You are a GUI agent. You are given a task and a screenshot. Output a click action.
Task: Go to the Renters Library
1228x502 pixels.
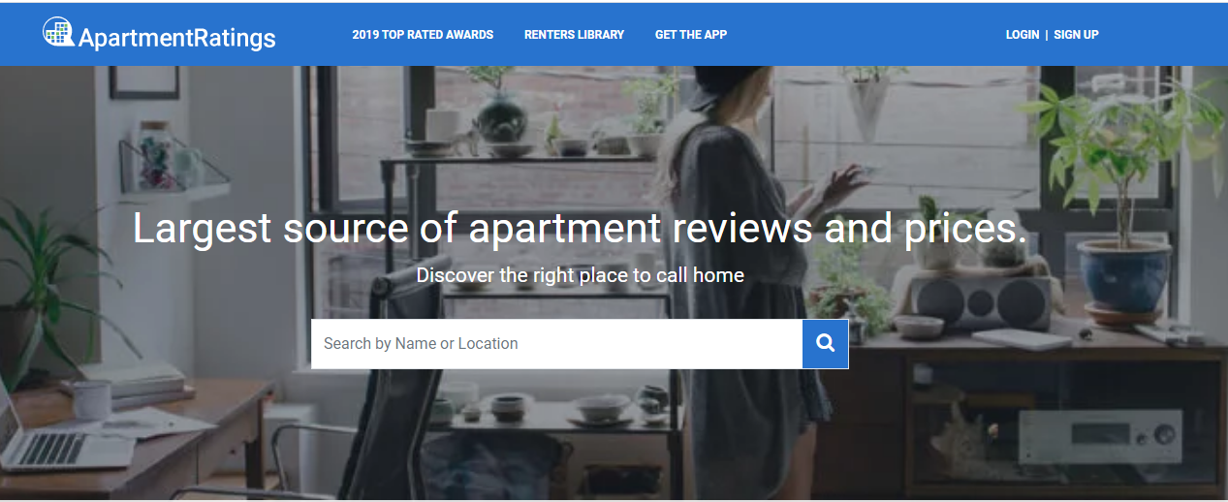[x=574, y=35]
